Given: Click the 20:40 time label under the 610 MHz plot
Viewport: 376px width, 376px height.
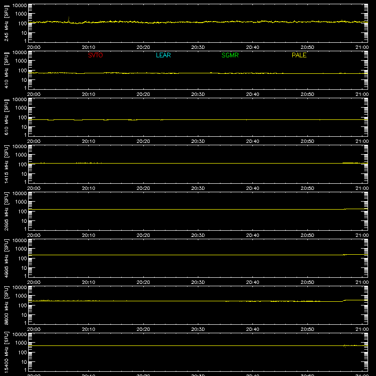Looking at the screenshot, I should click(252, 141).
